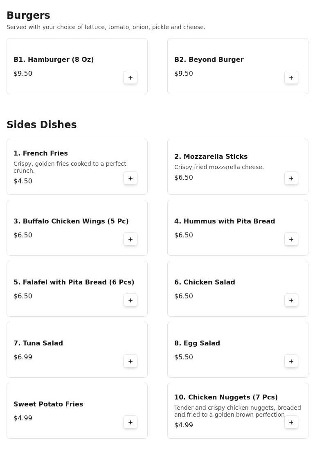Viewport: 315px width, 449px height.
Task: Add Hamburger (8 Oz) with plus button
Action: coord(130,77)
